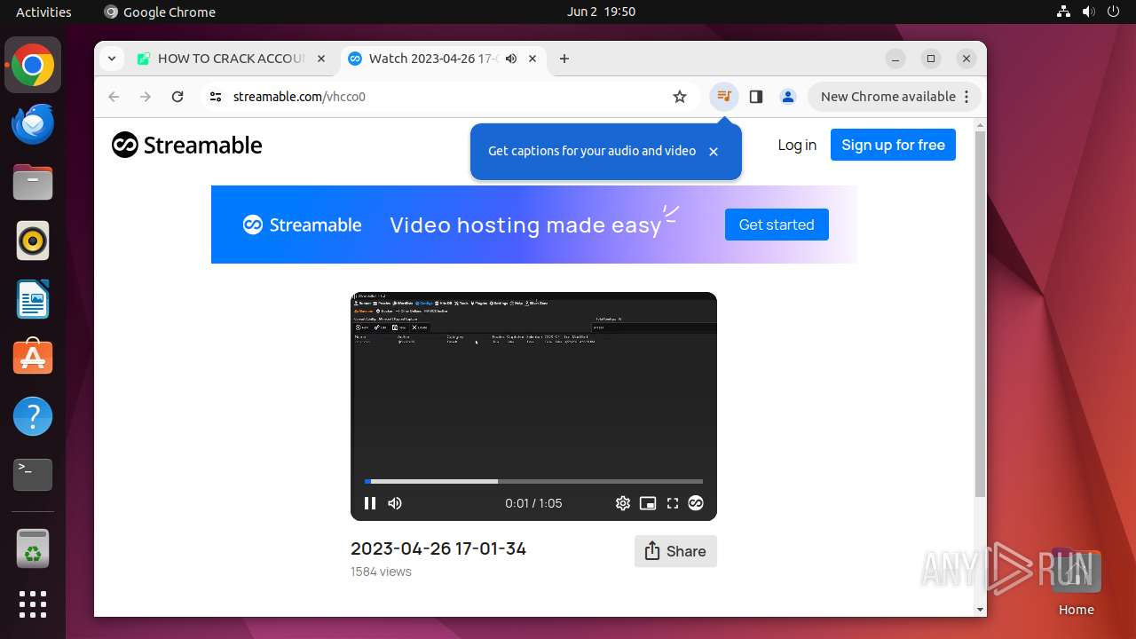The width and height of the screenshot is (1136, 639).
Task: Show applications grid
Action: [33, 604]
